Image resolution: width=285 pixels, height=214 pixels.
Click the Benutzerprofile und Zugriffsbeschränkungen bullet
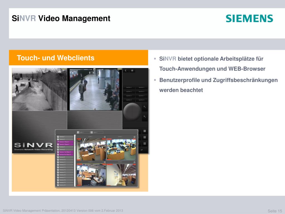218,85
